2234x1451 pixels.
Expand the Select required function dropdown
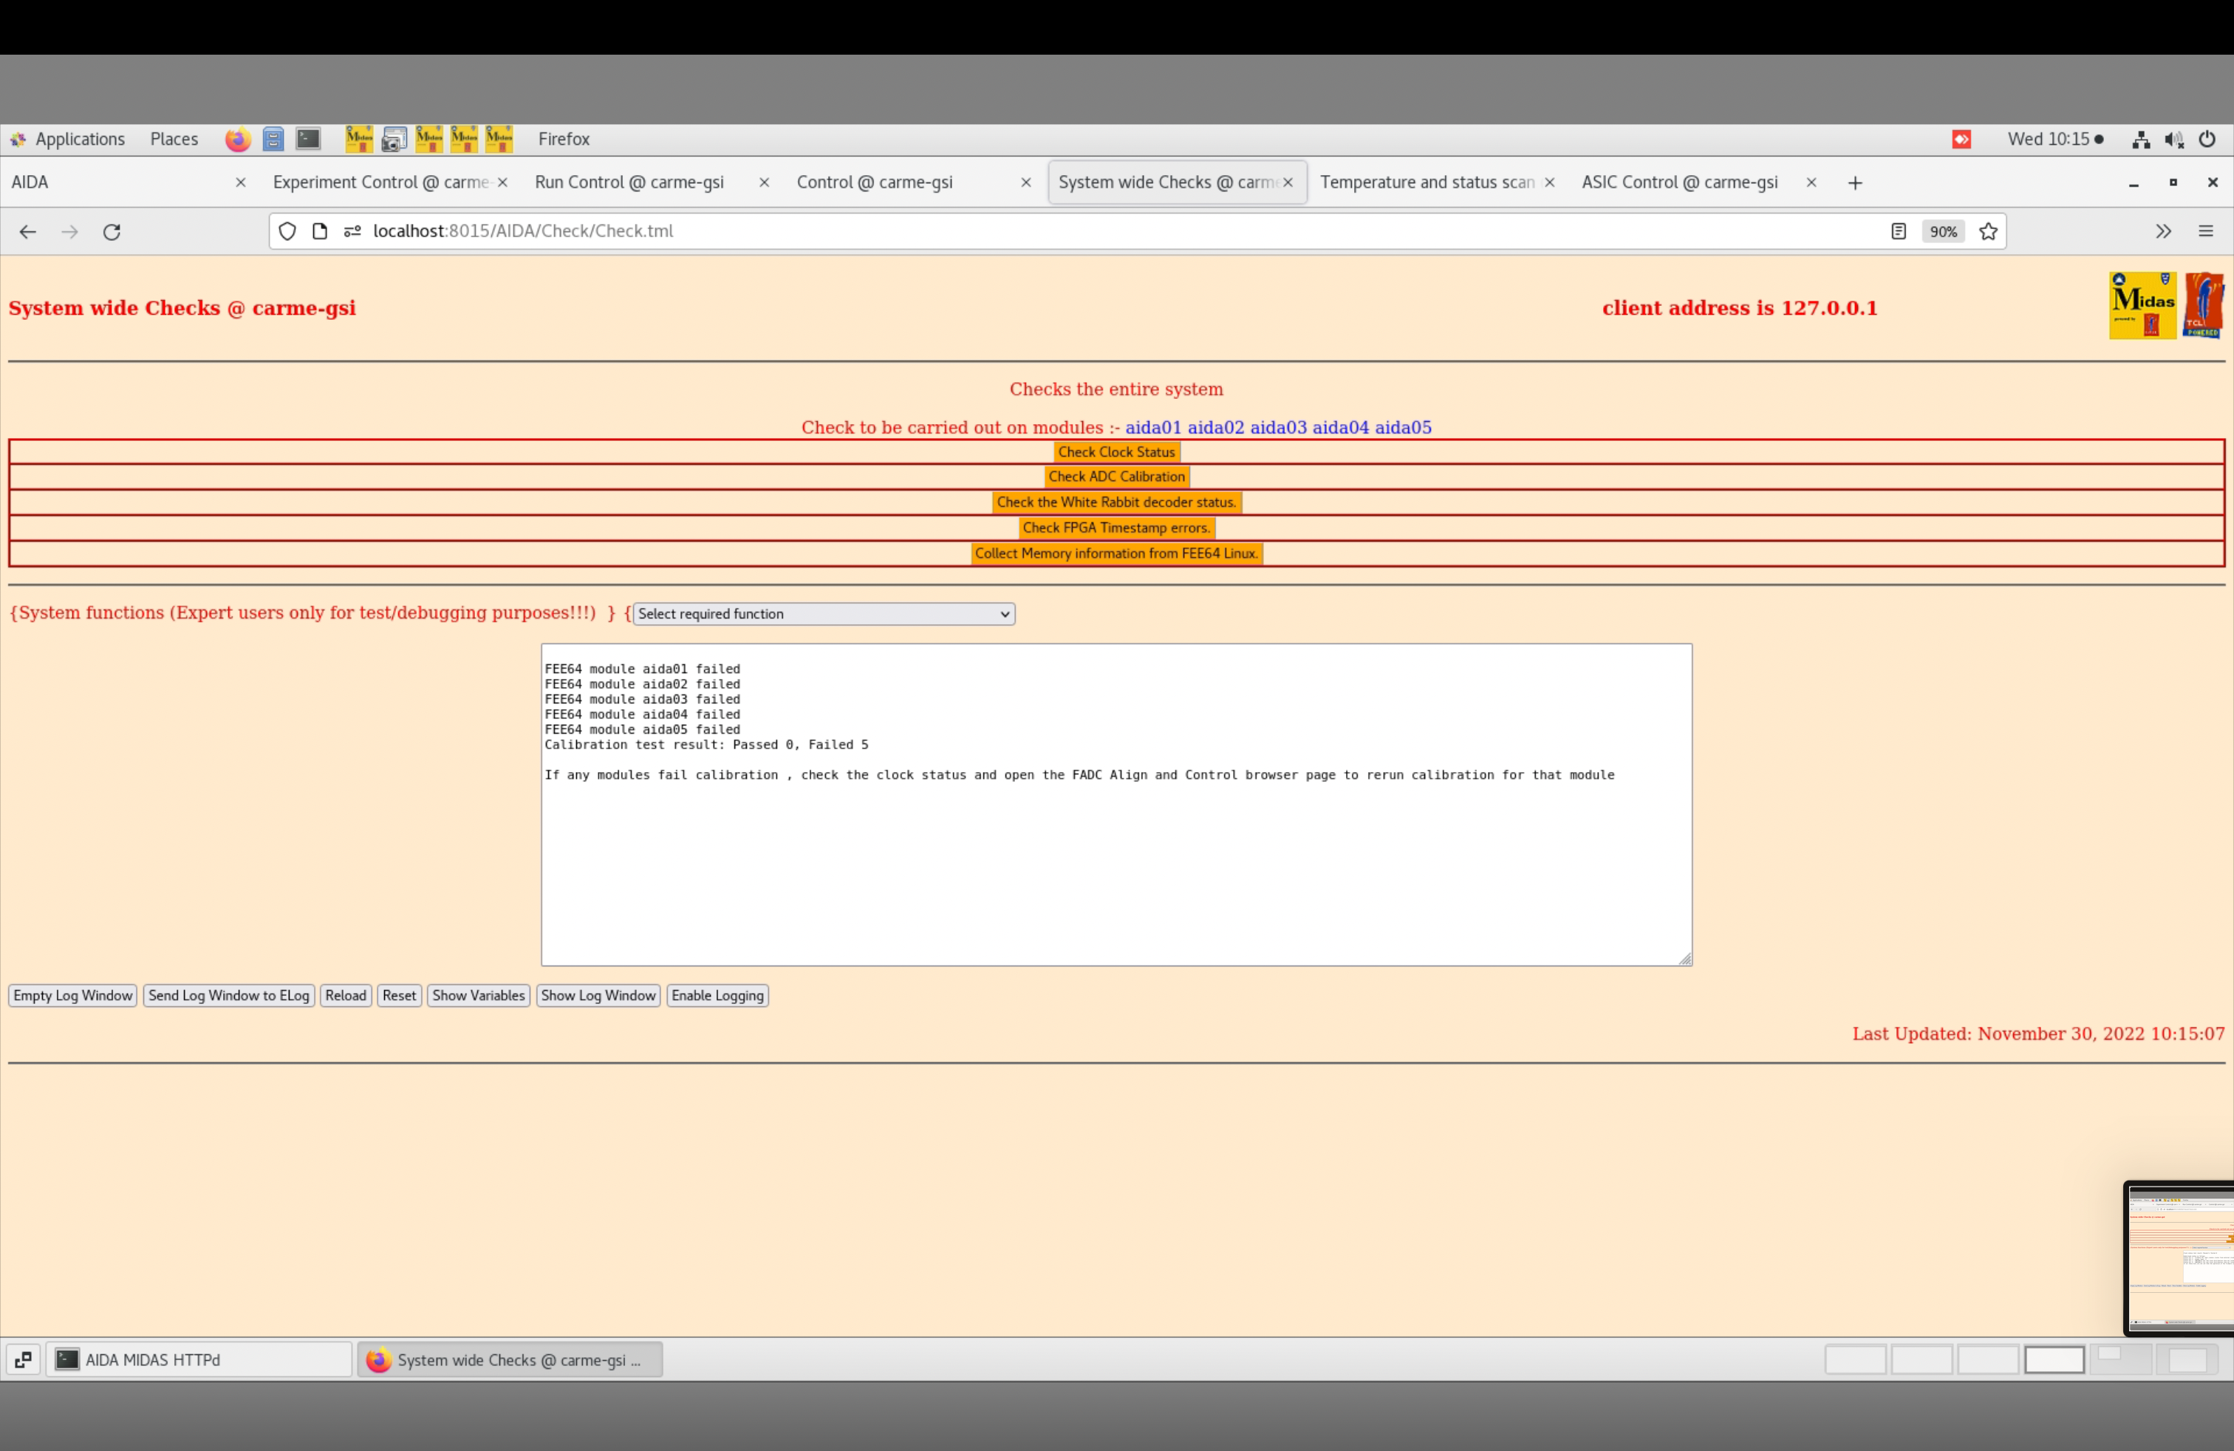823,614
